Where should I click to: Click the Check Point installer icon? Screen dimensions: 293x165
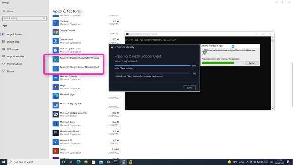(204, 52)
